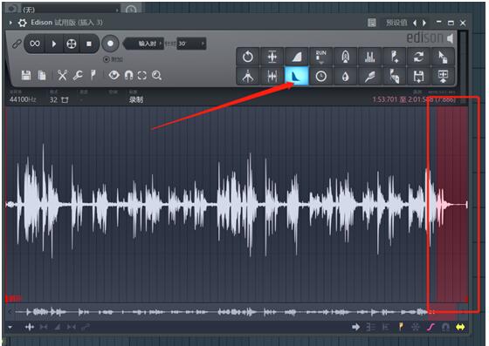The image size is (489, 346).
Task: Apply the Fade In tool
Action: [x=296, y=57]
